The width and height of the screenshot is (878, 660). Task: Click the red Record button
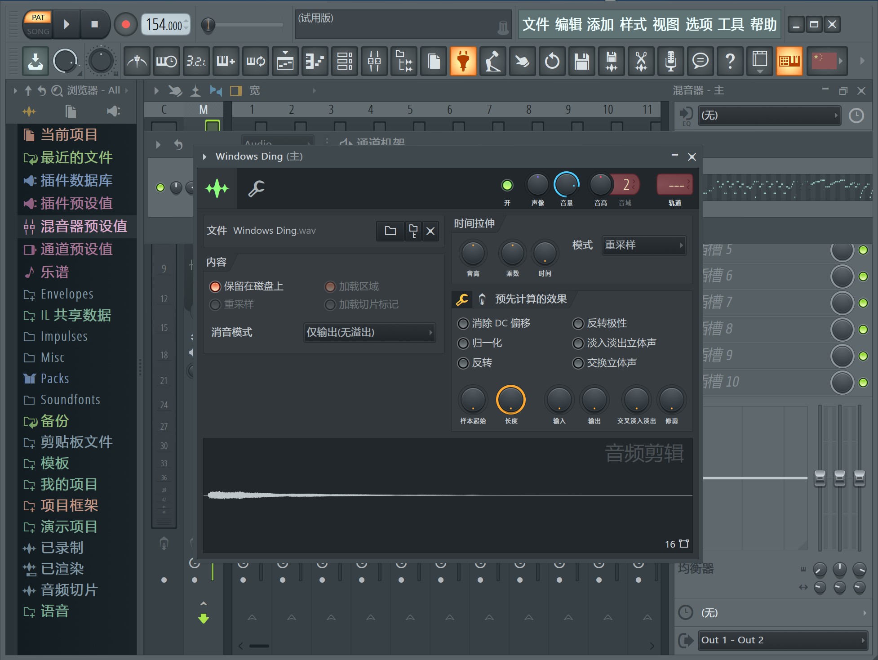coord(126,24)
